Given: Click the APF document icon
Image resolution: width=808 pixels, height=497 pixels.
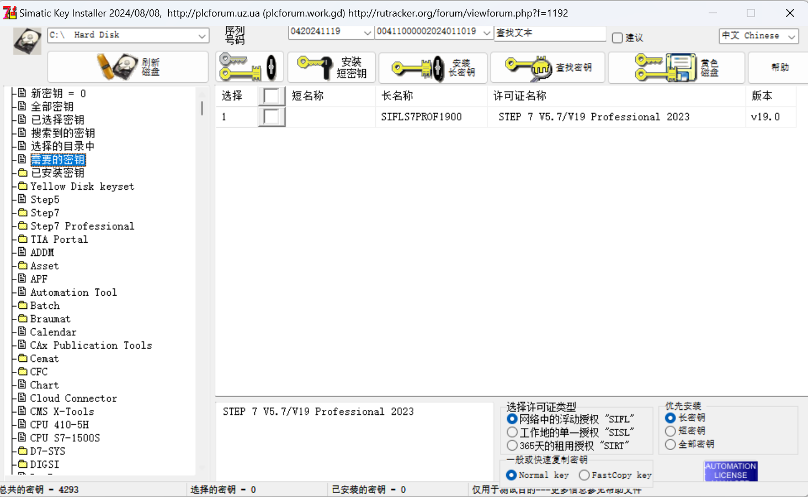Looking at the screenshot, I should [22, 279].
